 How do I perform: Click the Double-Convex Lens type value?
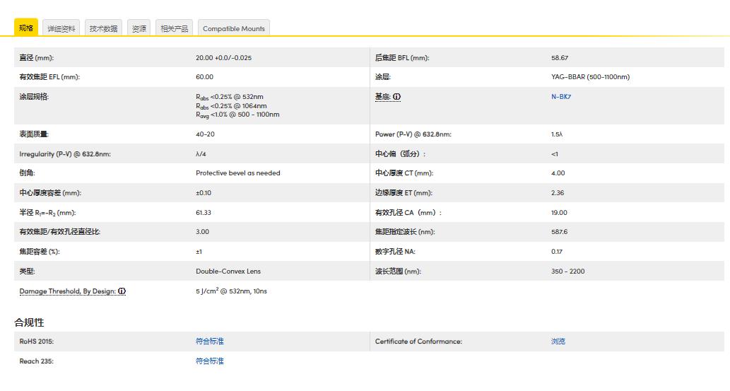coord(228,272)
